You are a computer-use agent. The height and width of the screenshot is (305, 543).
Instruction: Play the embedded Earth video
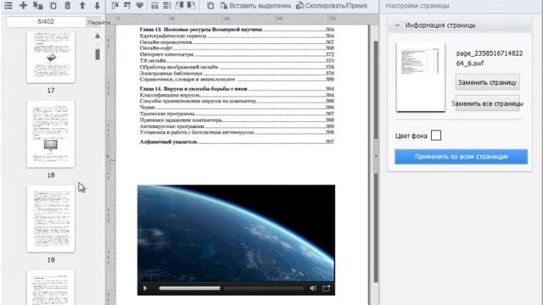(x=145, y=288)
